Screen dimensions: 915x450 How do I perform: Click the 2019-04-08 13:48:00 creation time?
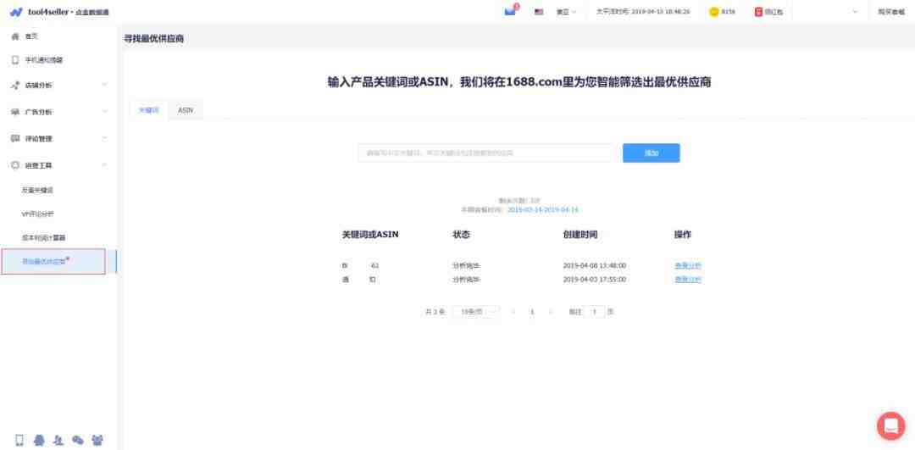tap(595, 265)
